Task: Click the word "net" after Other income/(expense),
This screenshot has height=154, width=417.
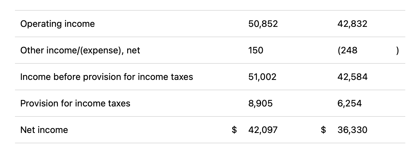Action: (133, 50)
